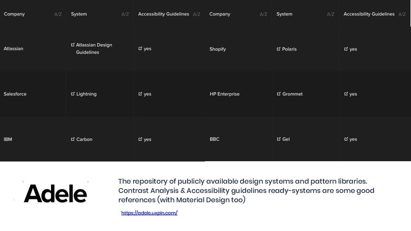This screenshot has height=231, width=411.
Task: Click right table System header
Action: point(285,14)
